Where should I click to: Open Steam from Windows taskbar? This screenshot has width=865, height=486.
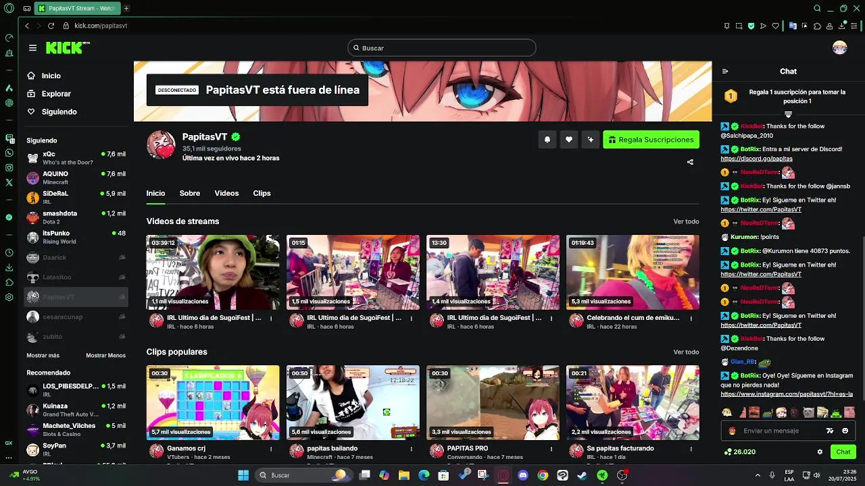pyautogui.click(x=582, y=475)
